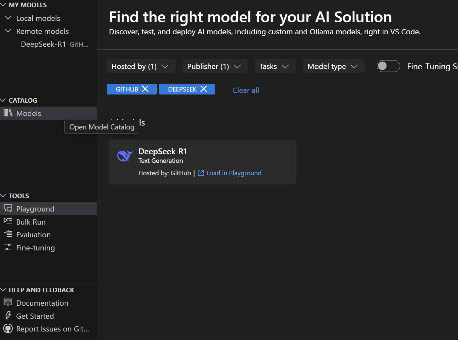The height and width of the screenshot is (340, 458).
Task: Open the Tasks filter dropdown
Action: 275,66
